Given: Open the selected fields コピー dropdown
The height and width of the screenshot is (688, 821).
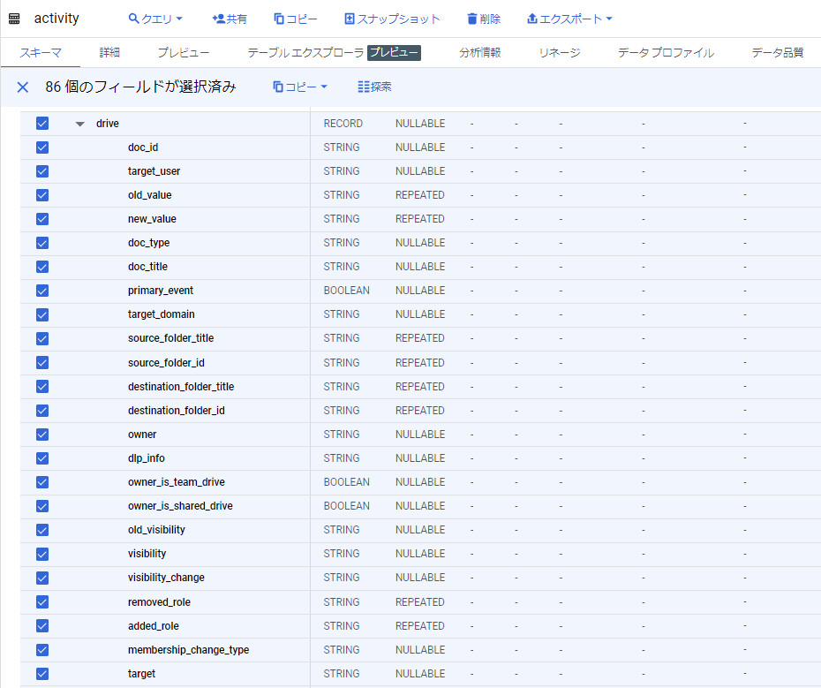Looking at the screenshot, I should coord(300,87).
